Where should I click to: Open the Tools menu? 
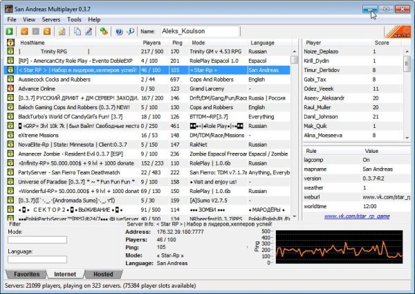[74, 19]
